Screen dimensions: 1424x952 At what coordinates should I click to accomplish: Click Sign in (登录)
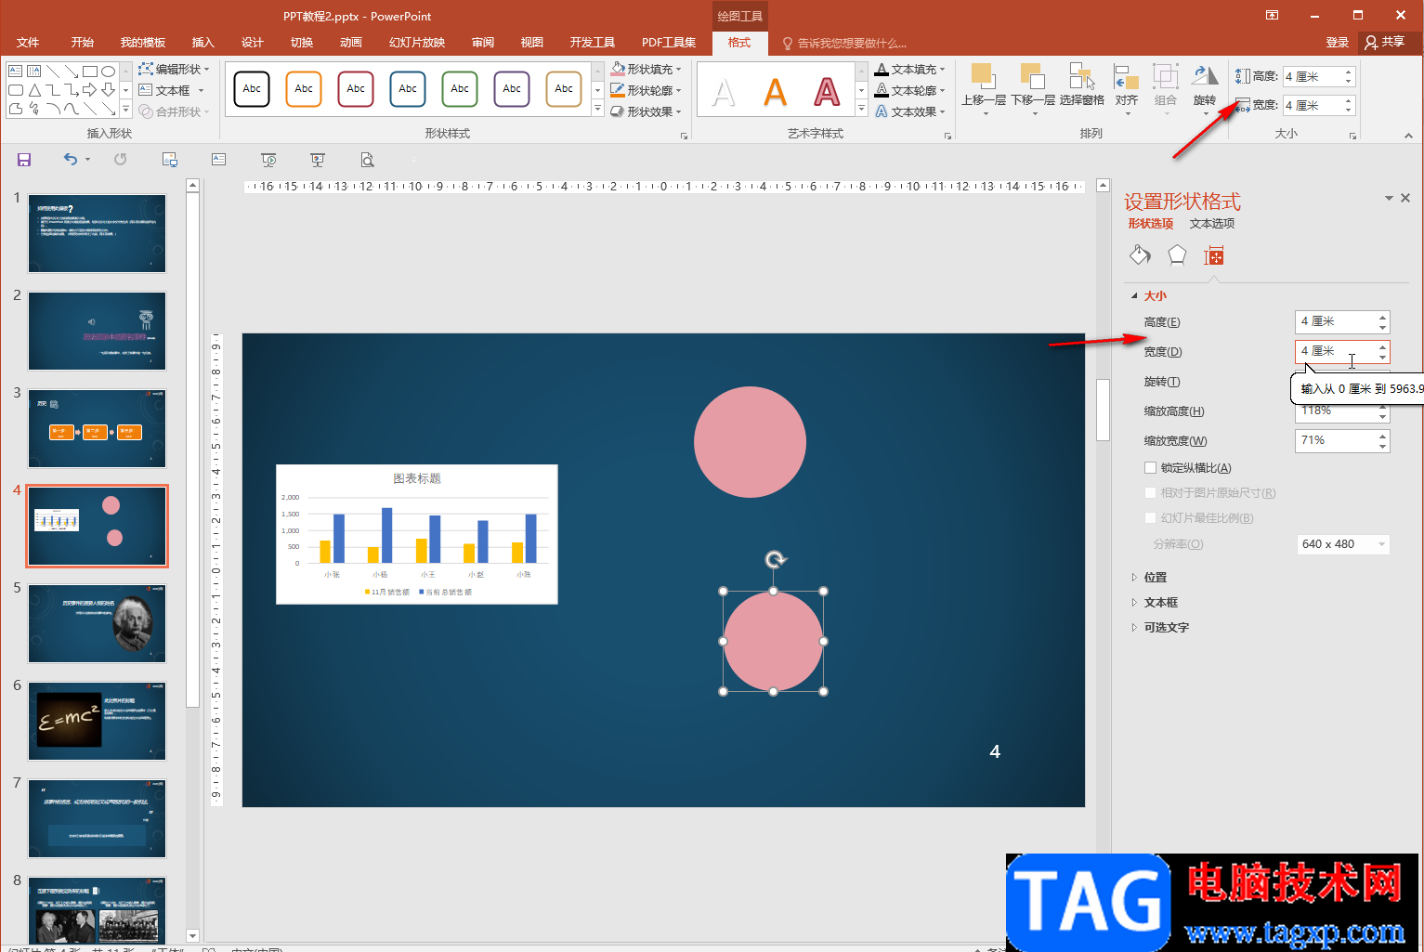coord(1337,42)
